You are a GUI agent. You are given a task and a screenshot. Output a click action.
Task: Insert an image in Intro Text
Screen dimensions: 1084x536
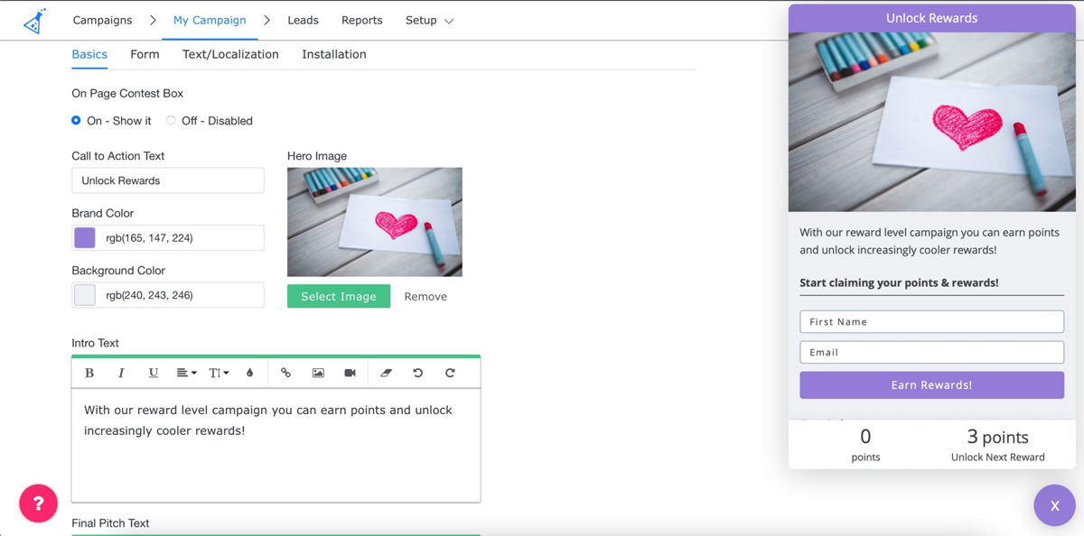coord(318,373)
